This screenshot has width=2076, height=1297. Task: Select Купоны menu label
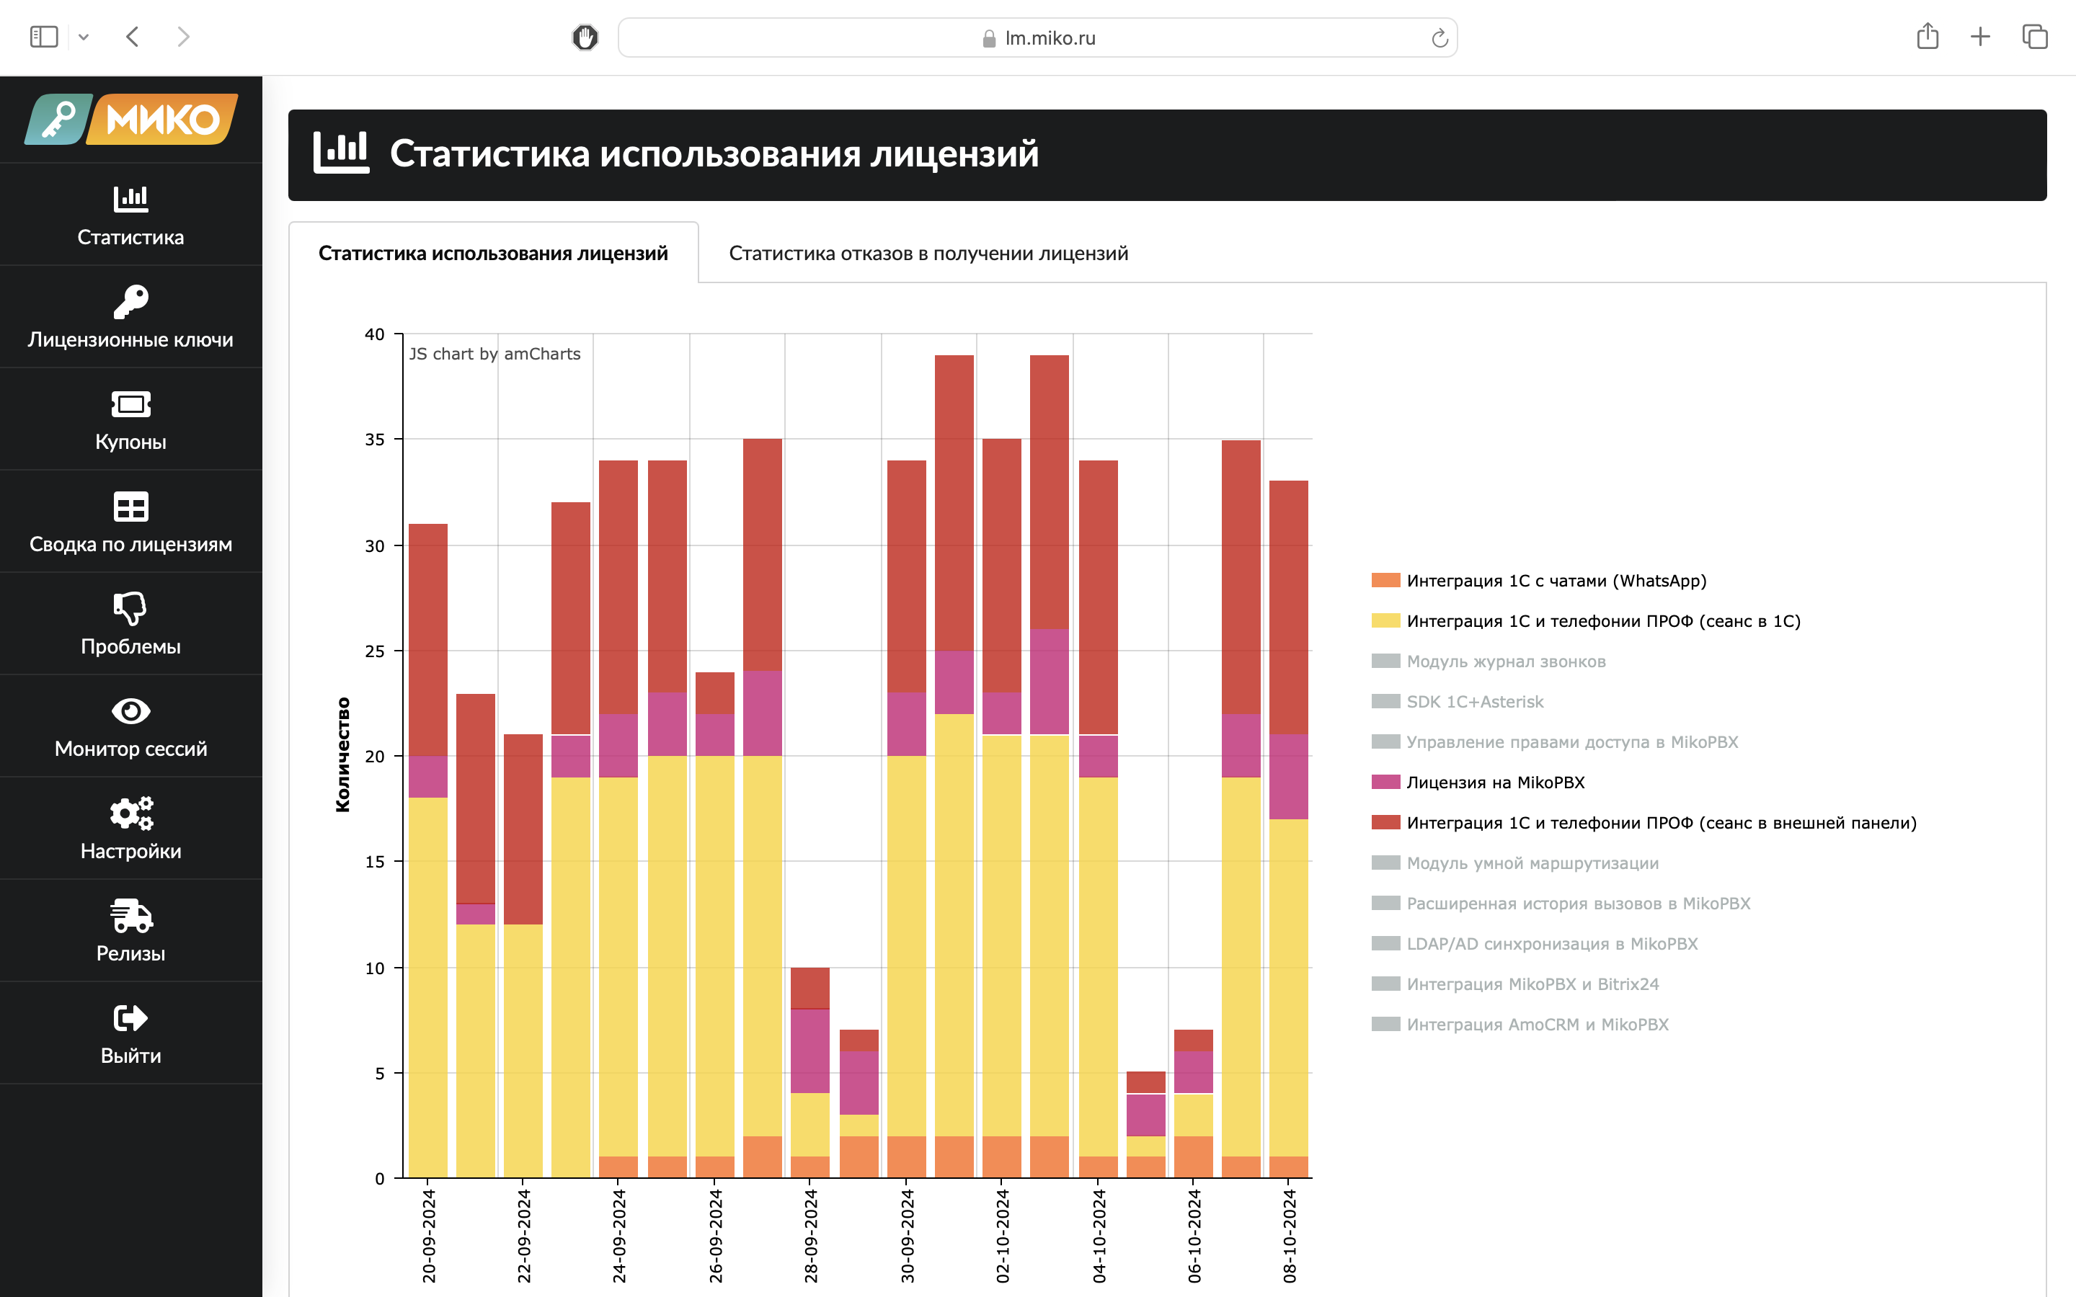click(130, 442)
